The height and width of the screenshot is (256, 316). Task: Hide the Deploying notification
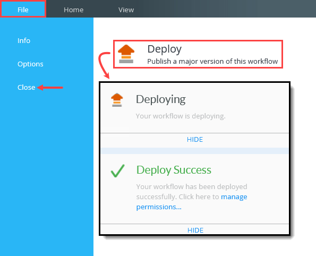point(195,140)
